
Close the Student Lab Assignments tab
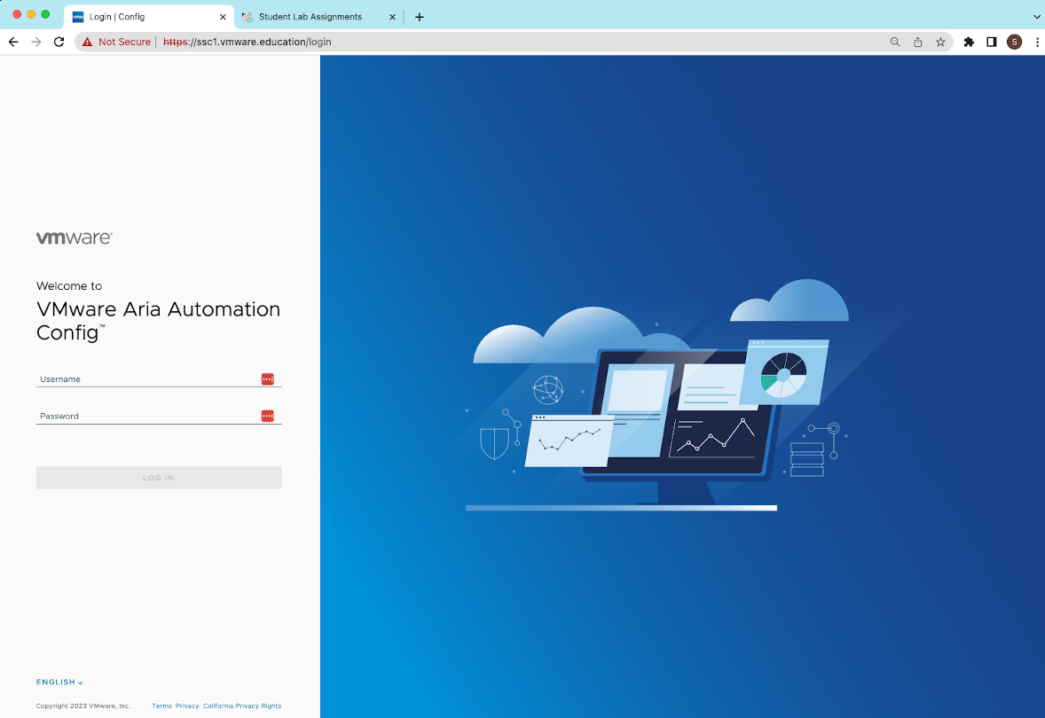tap(392, 17)
